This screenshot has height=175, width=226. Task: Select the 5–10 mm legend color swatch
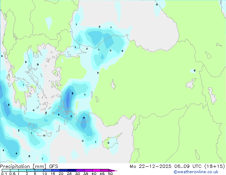point(39,170)
